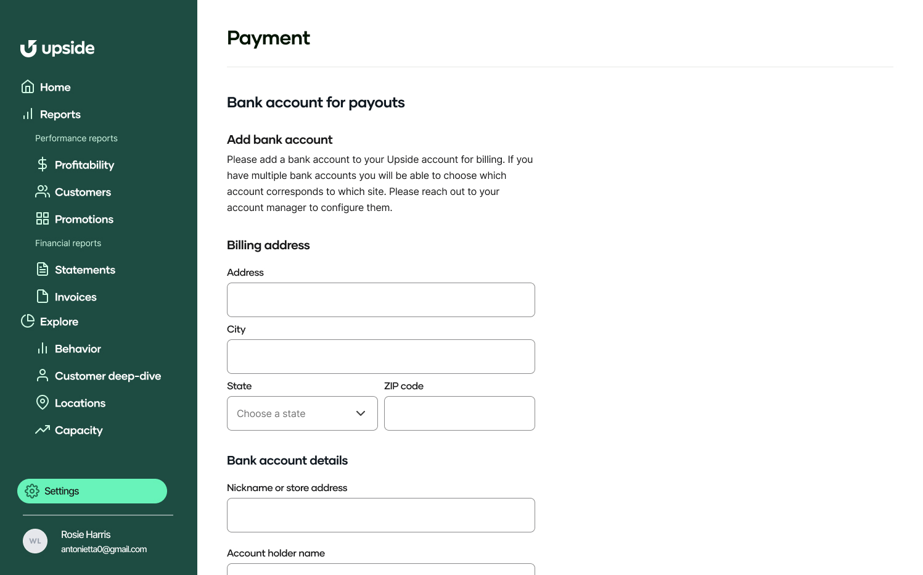
Task: Open the Invoices page
Action: click(x=75, y=297)
